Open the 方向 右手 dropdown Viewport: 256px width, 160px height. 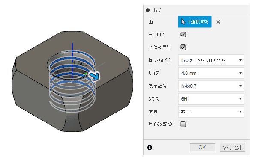[x=211, y=112]
